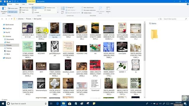Select Extra large icons layout
Screen dimensions: 189x106
[25, 8]
